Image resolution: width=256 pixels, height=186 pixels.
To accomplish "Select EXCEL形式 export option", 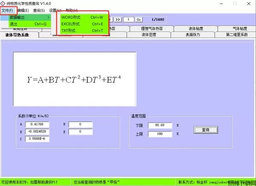I will 82,24.
